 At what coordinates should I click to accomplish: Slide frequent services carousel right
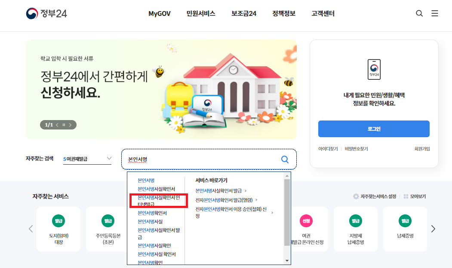point(433,229)
